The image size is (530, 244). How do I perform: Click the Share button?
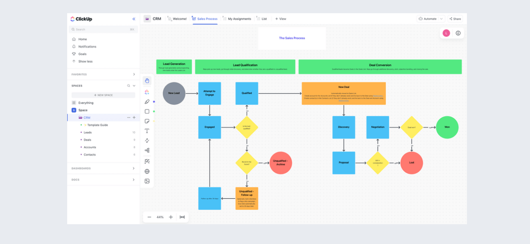pos(455,19)
